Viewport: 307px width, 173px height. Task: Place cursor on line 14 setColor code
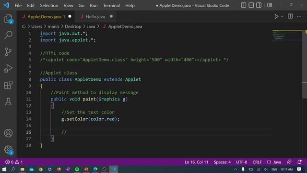(90, 119)
